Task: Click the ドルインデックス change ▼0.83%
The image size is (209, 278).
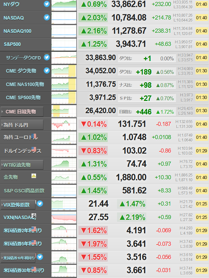Action: [x=93, y=150]
